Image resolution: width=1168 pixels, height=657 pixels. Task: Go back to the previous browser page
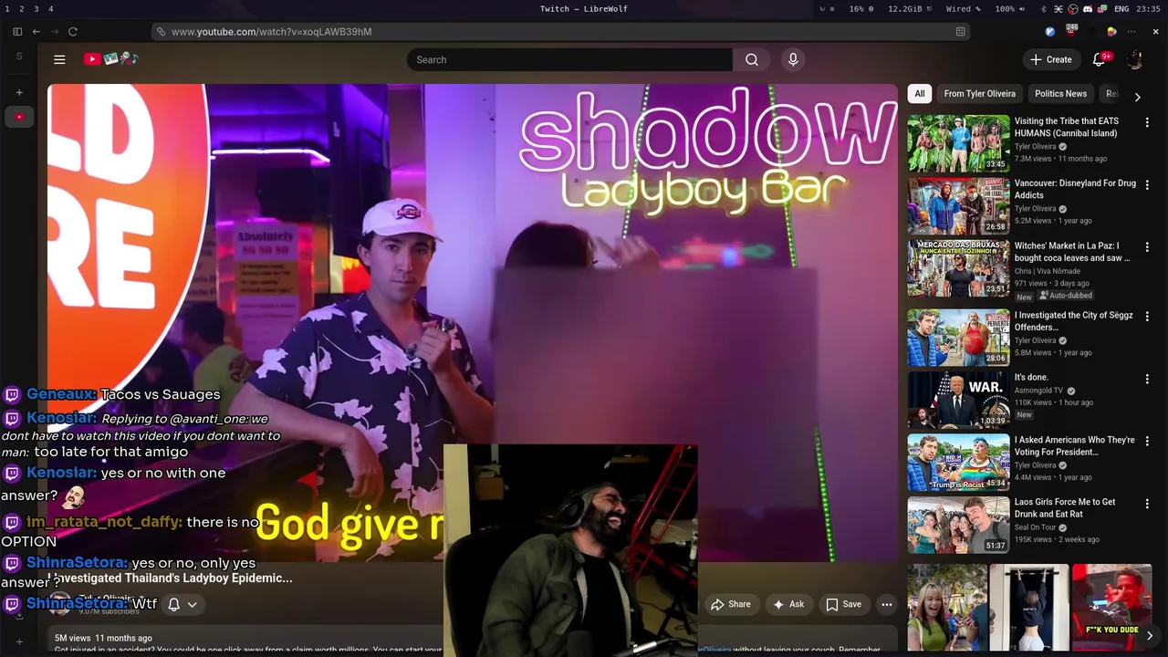[x=36, y=31]
